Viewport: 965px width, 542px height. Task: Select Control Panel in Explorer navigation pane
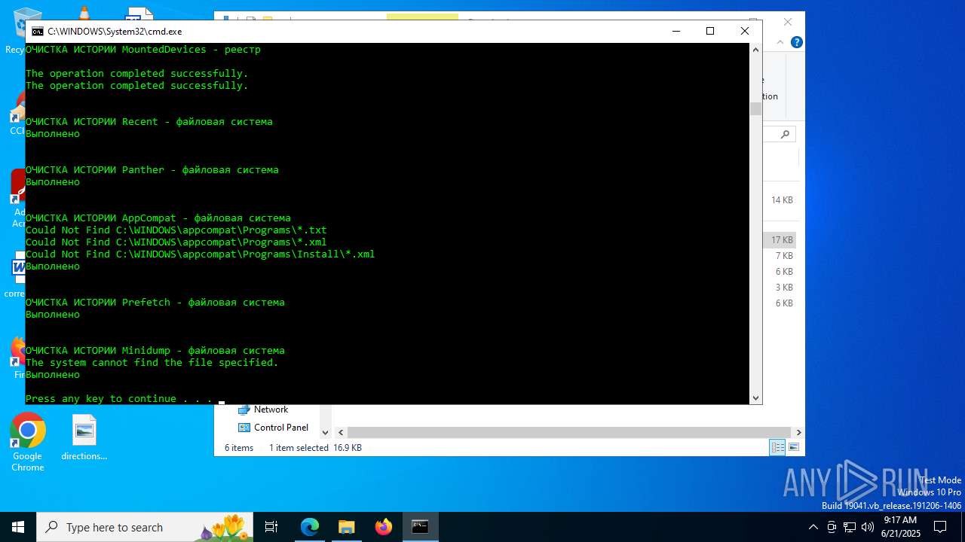pos(280,428)
